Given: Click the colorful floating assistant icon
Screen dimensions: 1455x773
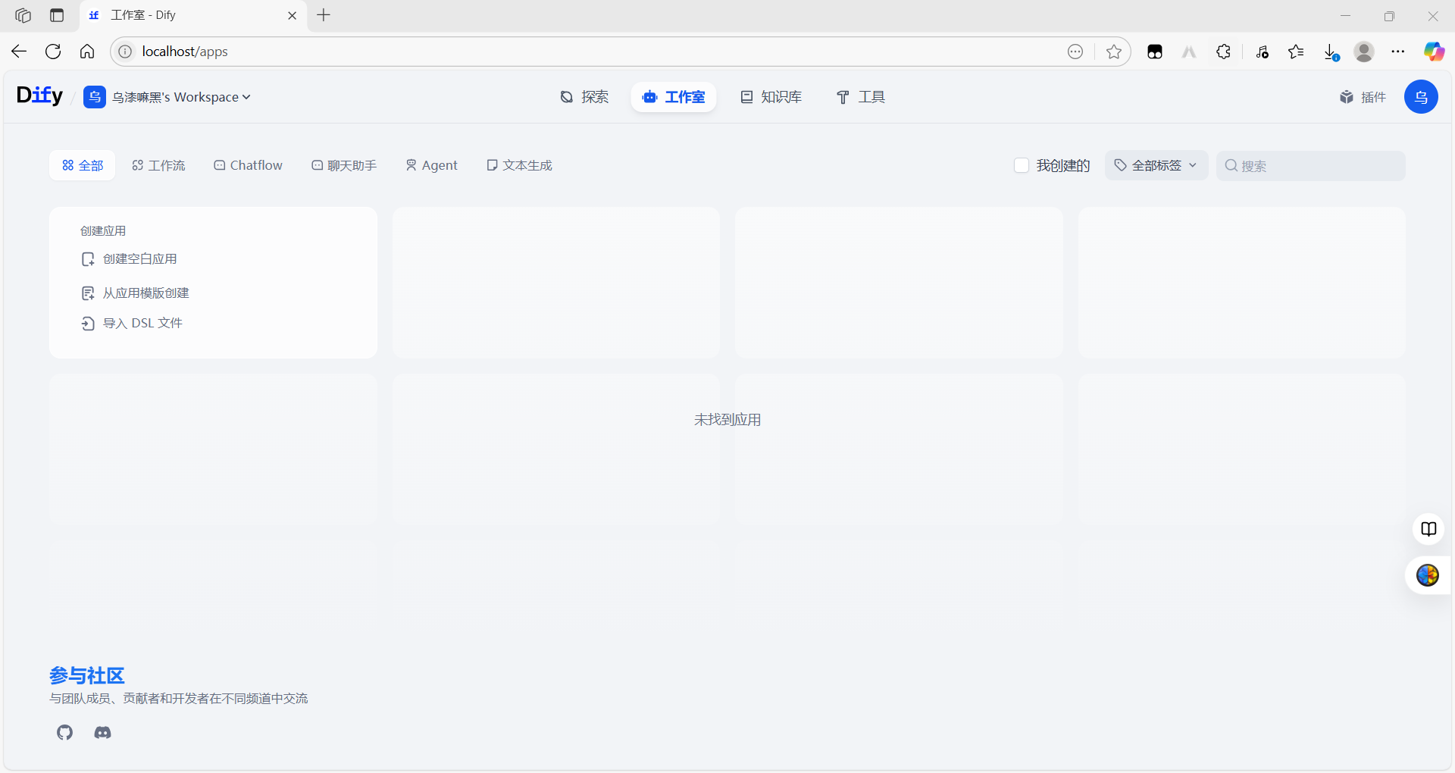Looking at the screenshot, I should [1428, 575].
